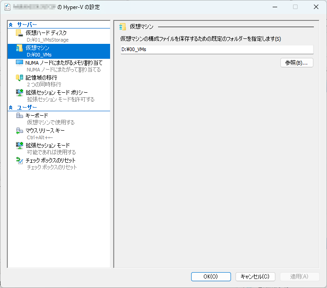This screenshot has width=327, height=288.
Task: Click the キャンセル(C) cancel button
Action: coord(255,276)
